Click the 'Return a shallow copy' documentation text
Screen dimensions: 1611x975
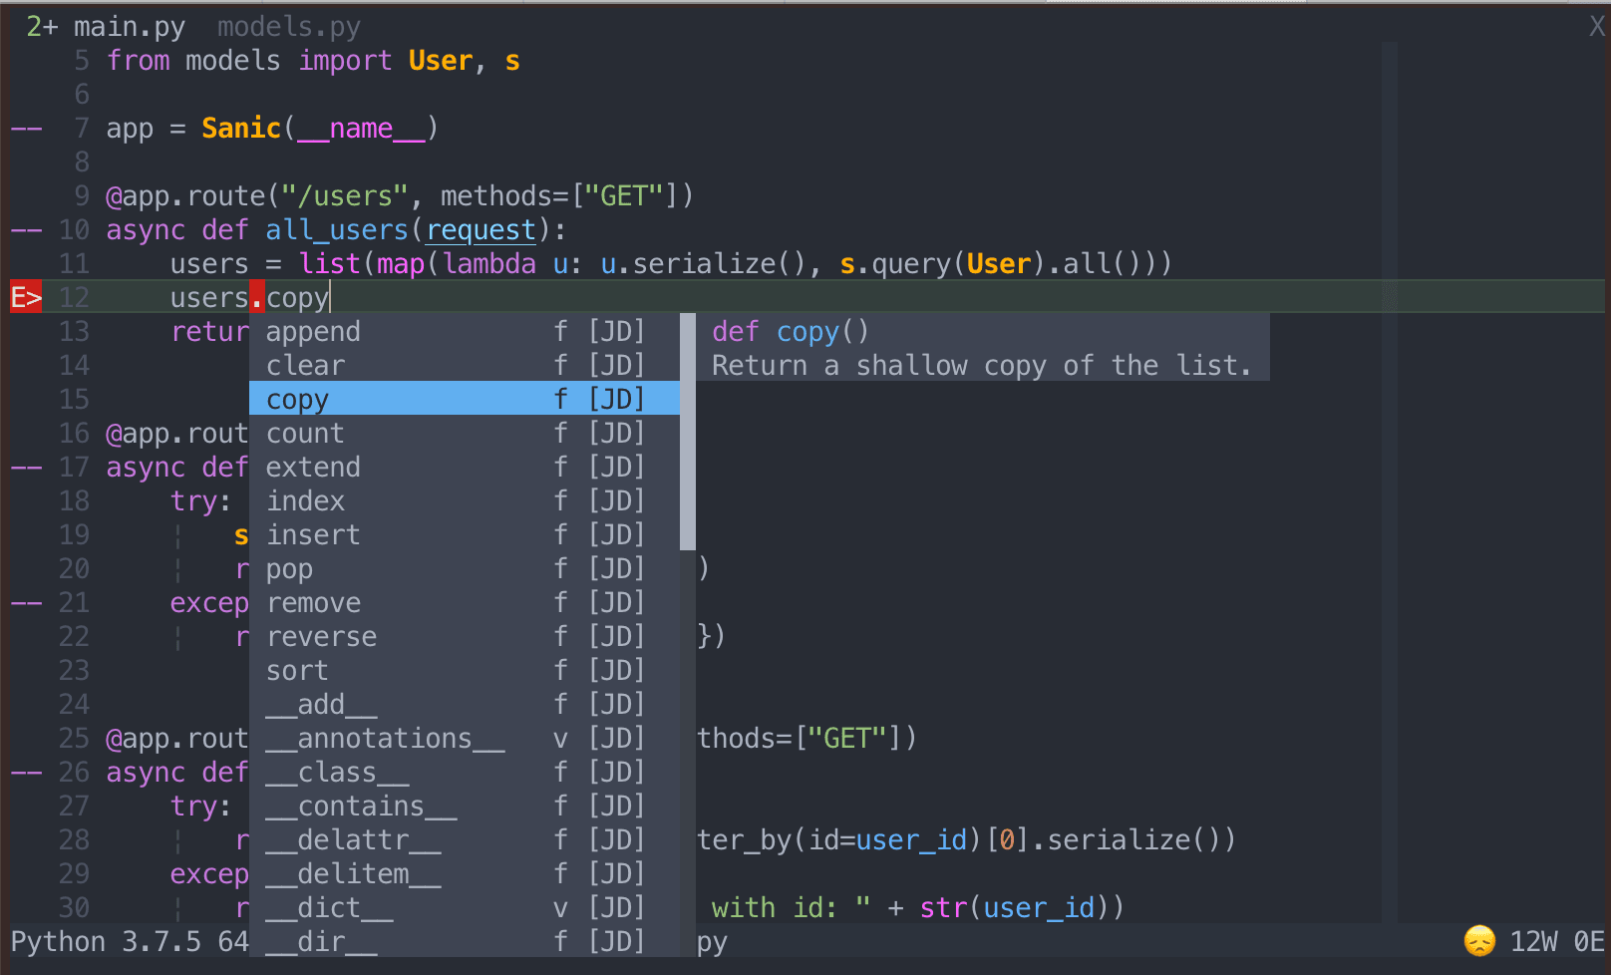pyautogui.click(x=981, y=365)
